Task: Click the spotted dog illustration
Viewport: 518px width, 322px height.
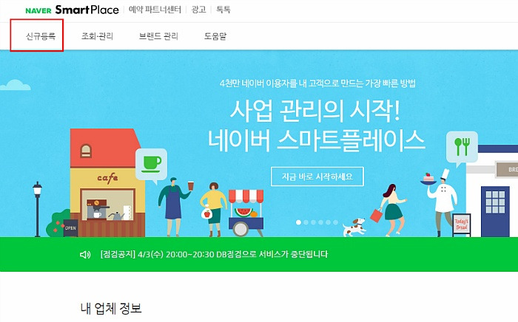Action: 354,227
